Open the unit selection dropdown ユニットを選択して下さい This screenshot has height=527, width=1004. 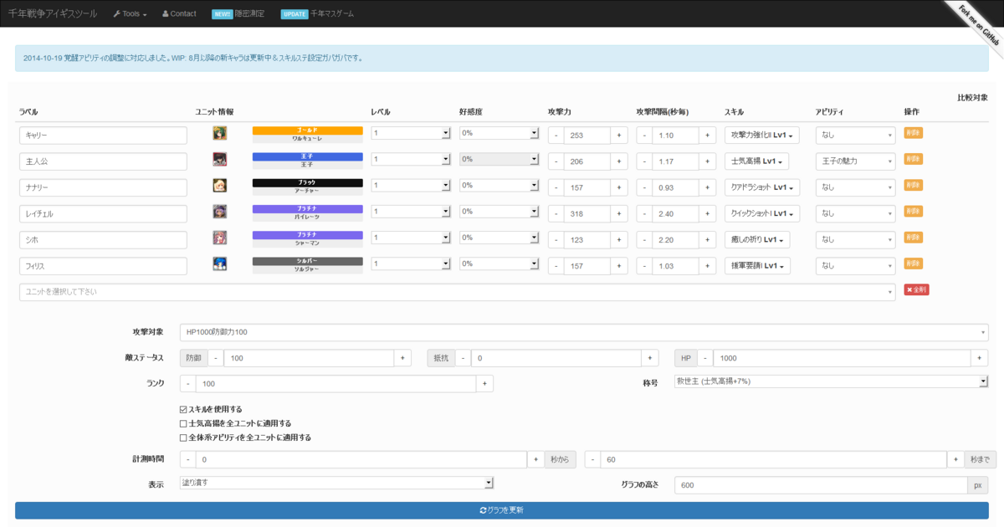(x=456, y=291)
